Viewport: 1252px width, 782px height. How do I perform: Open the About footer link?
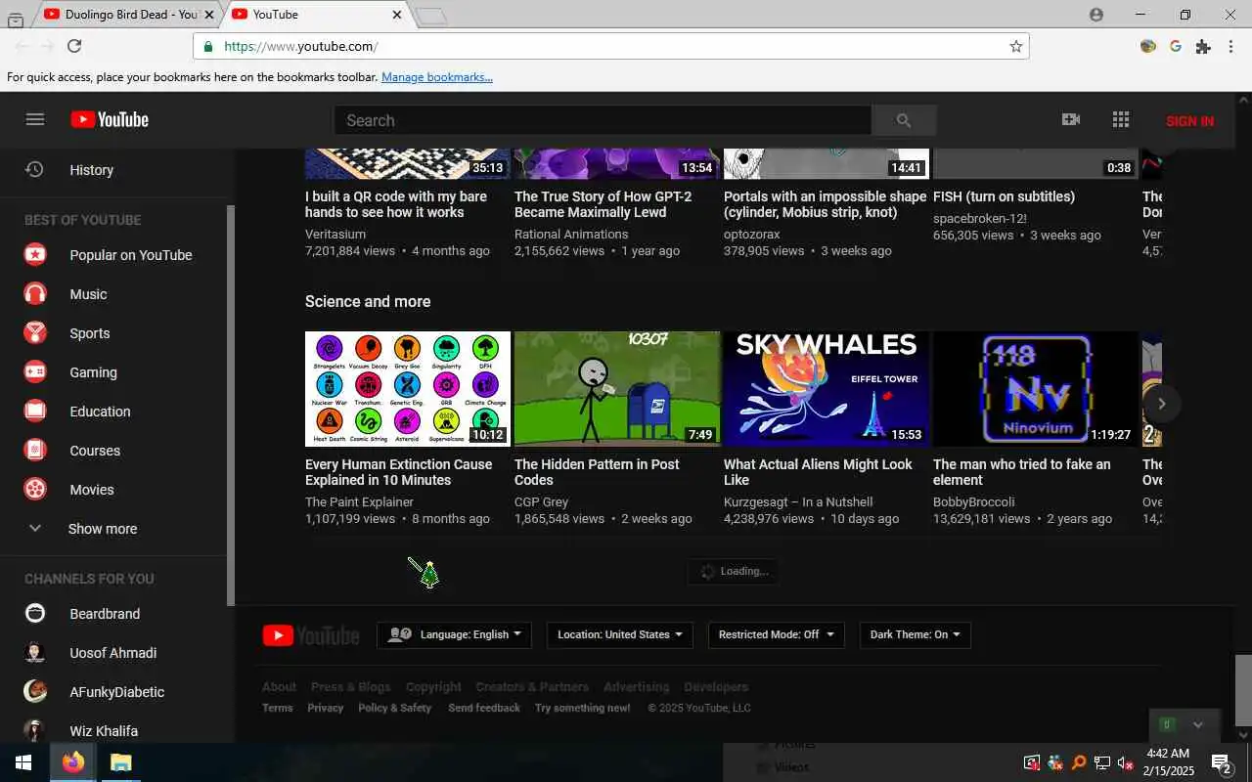click(279, 687)
